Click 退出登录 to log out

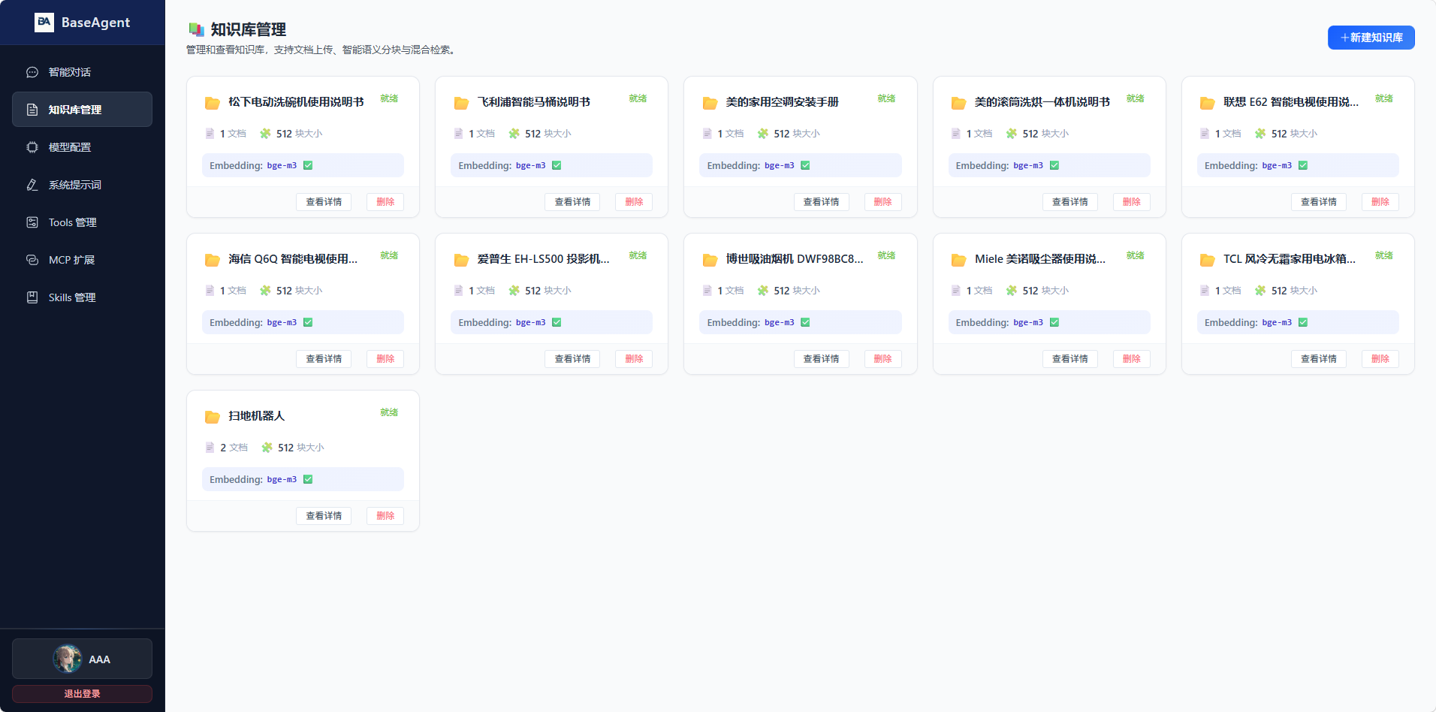point(82,694)
